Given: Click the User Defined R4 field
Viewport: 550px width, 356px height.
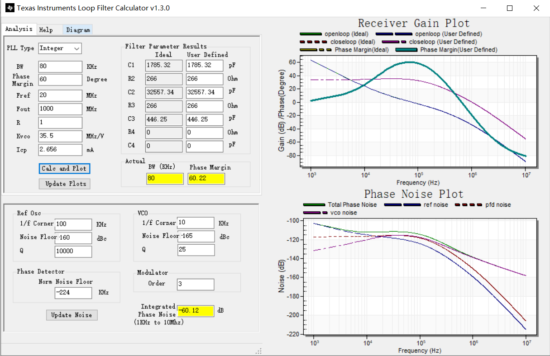Looking at the screenshot, I should coord(205,133).
